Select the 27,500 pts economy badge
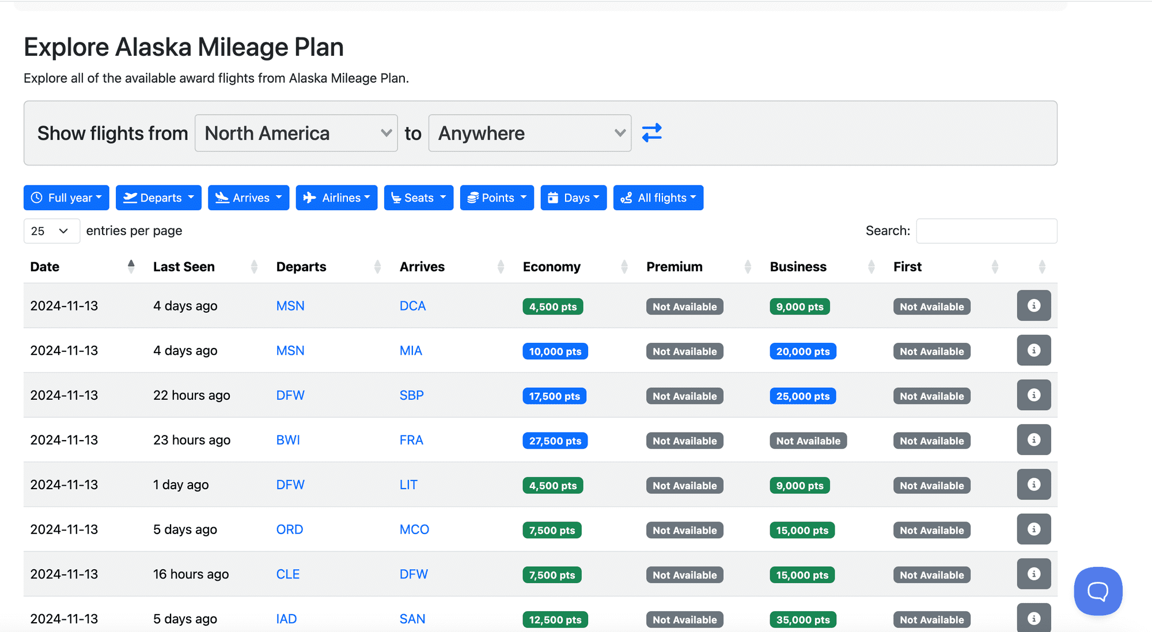This screenshot has height=632, width=1152. [x=555, y=441]
